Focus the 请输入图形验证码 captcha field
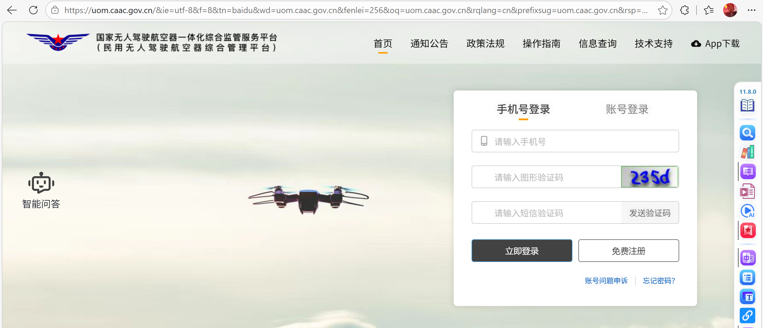This screenshot has height=328, width=763. pyautogui.click(x=546, y=177)
